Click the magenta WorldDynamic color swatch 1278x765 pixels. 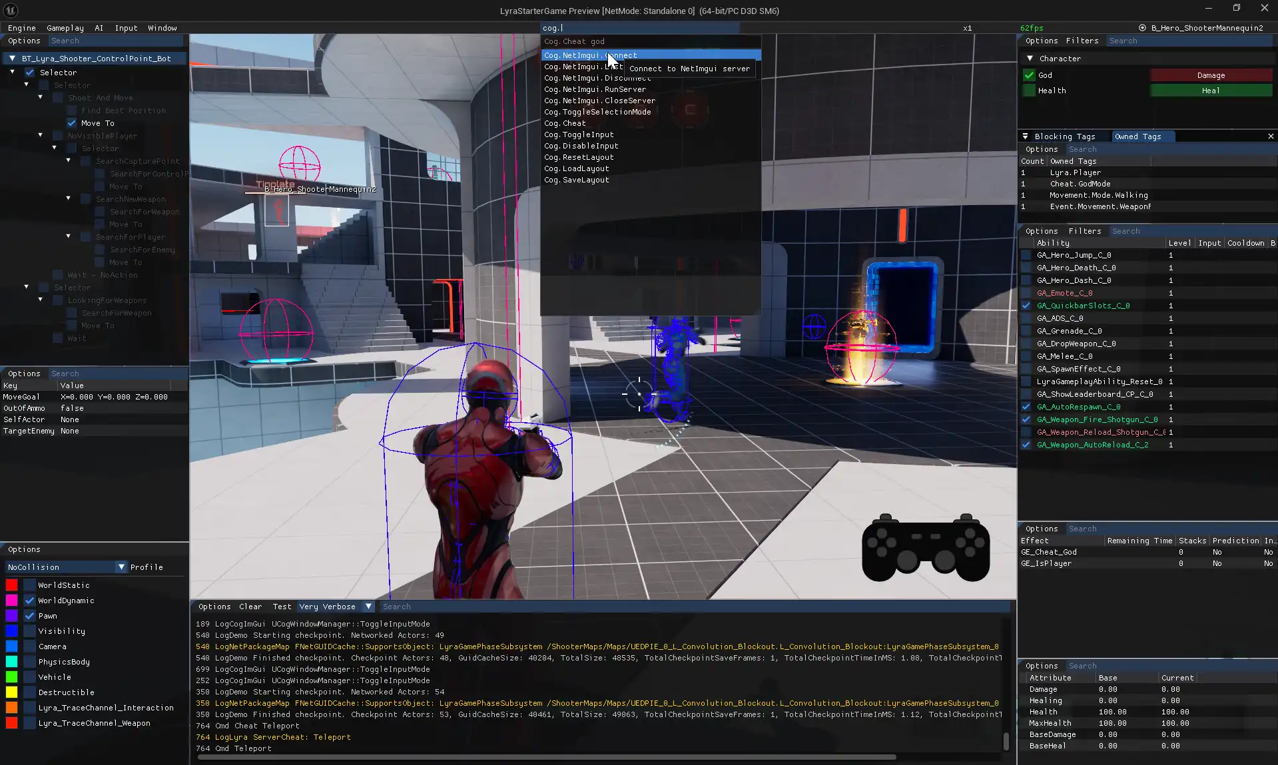point(11,601)
